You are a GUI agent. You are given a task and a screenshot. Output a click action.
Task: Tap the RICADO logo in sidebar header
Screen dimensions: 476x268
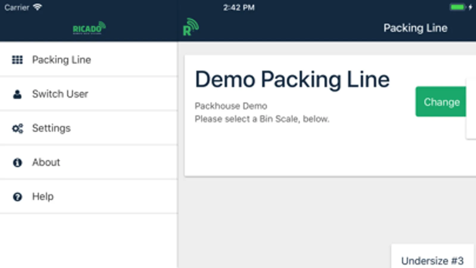(89, 28)
